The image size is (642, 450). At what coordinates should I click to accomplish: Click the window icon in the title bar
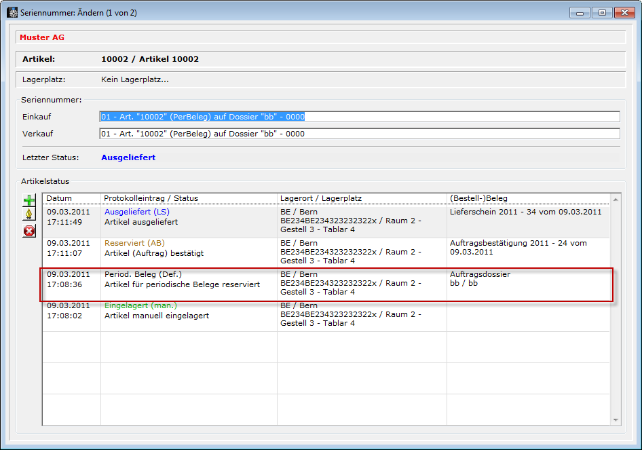pyautogui.click(x=12, y=12)
